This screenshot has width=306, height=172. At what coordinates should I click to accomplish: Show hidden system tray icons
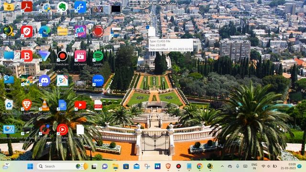click(x=222, y=166)
